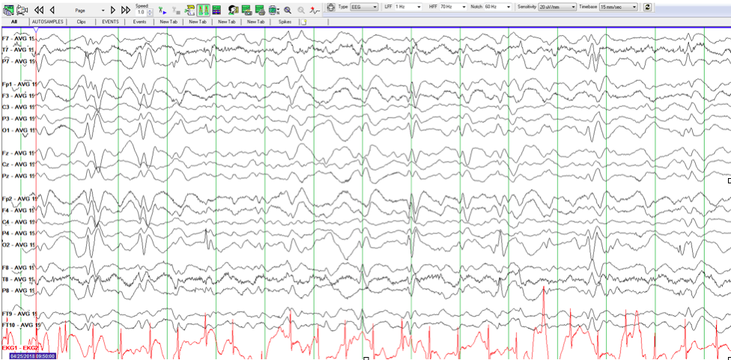731x360 pixels.
Task: Open the spike waveform tool icon
Action: pos(315,10)
